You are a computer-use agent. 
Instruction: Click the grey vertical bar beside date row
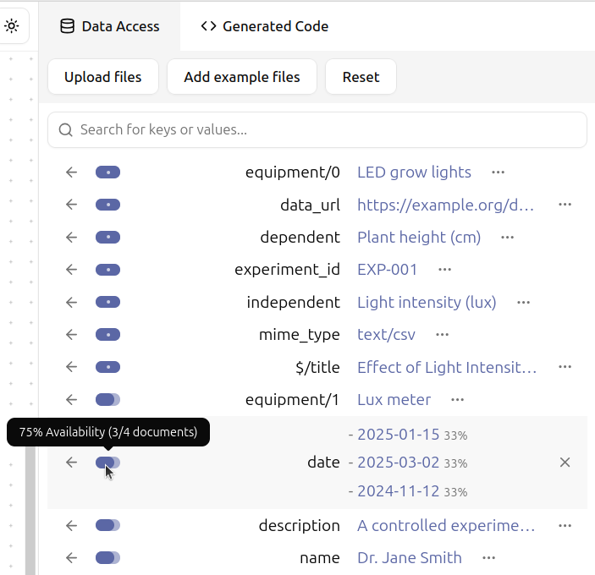coord(30,510)
